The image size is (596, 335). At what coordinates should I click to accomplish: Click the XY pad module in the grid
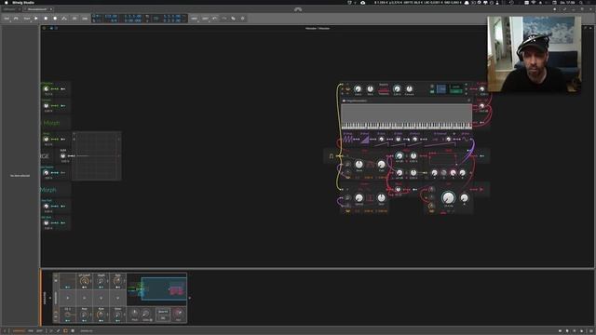pos(97,155)
